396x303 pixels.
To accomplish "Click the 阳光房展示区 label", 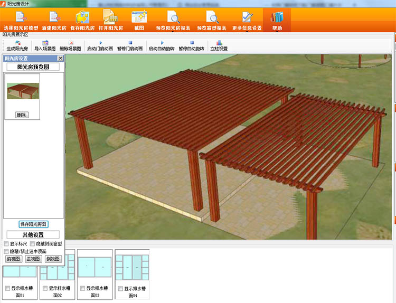I will coord(15,35).
